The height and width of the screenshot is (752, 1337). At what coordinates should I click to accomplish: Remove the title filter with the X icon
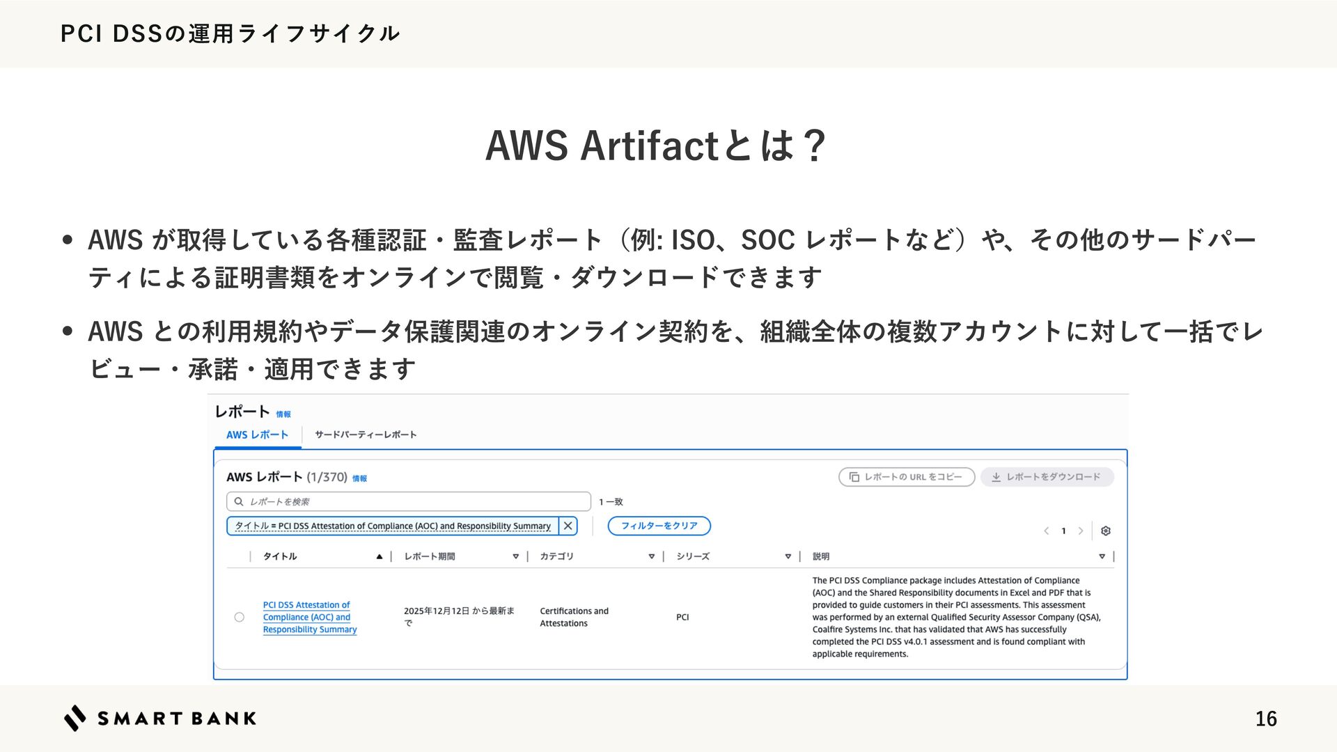click(x=568, y=526)
